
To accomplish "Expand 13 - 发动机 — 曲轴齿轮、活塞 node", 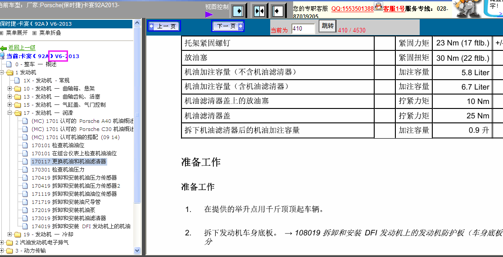I will point(9,96).
